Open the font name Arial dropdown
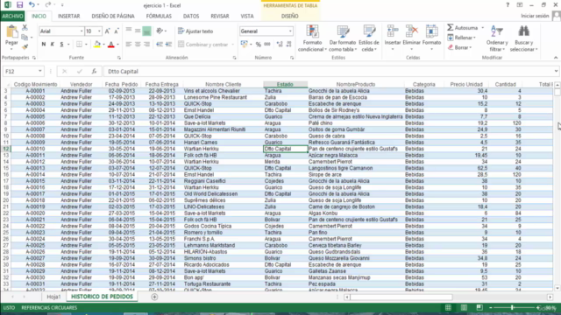 coord(82,31)
